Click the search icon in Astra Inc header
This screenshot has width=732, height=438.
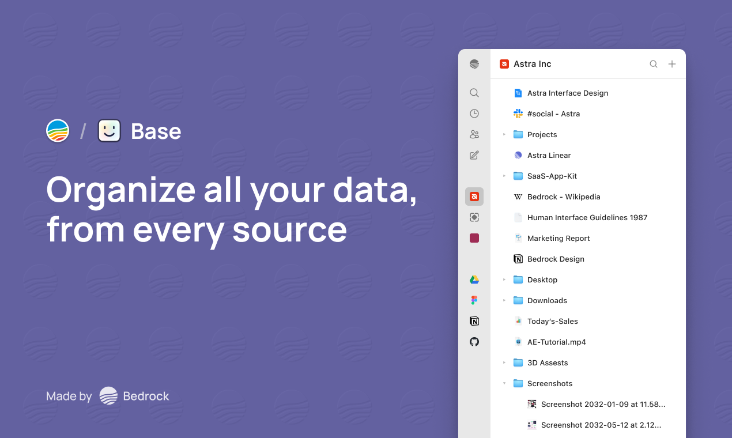coord(654,64)
